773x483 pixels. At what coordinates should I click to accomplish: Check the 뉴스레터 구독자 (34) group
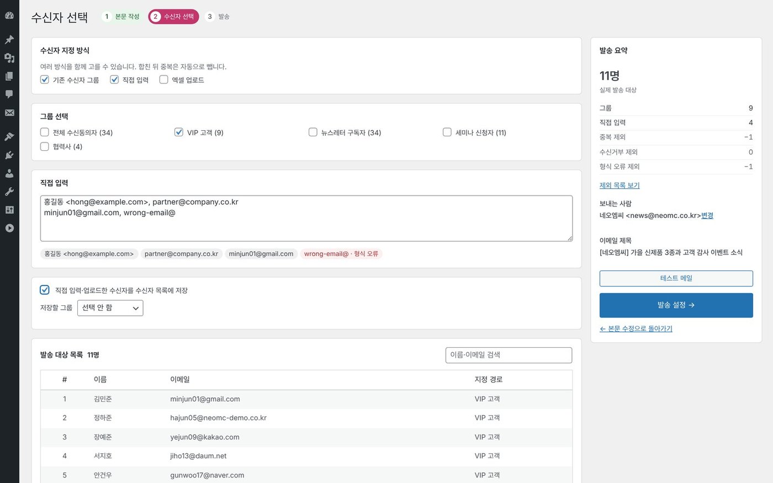click(313, 132)
